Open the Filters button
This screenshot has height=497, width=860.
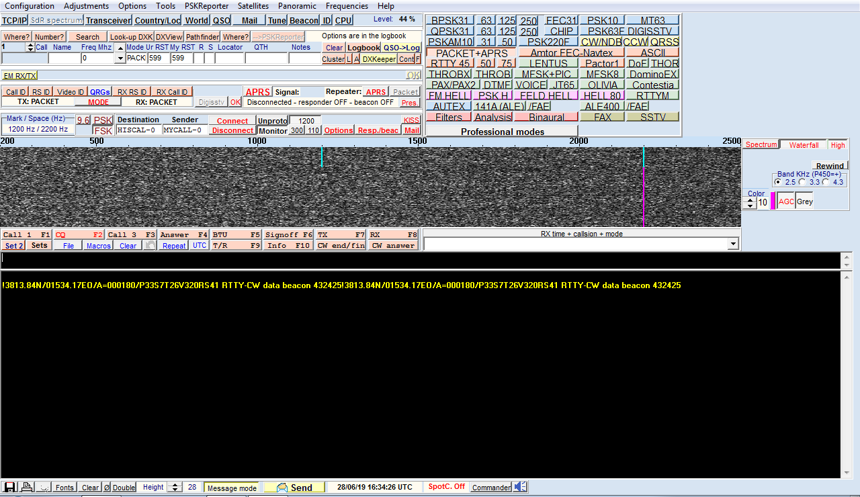449,118
